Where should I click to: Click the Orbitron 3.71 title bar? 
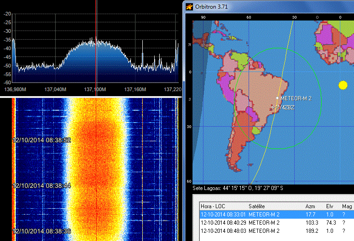pos(269,6)
